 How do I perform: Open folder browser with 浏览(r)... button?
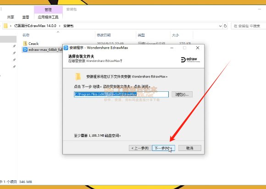pyautogui.click(x=182, y=94)
